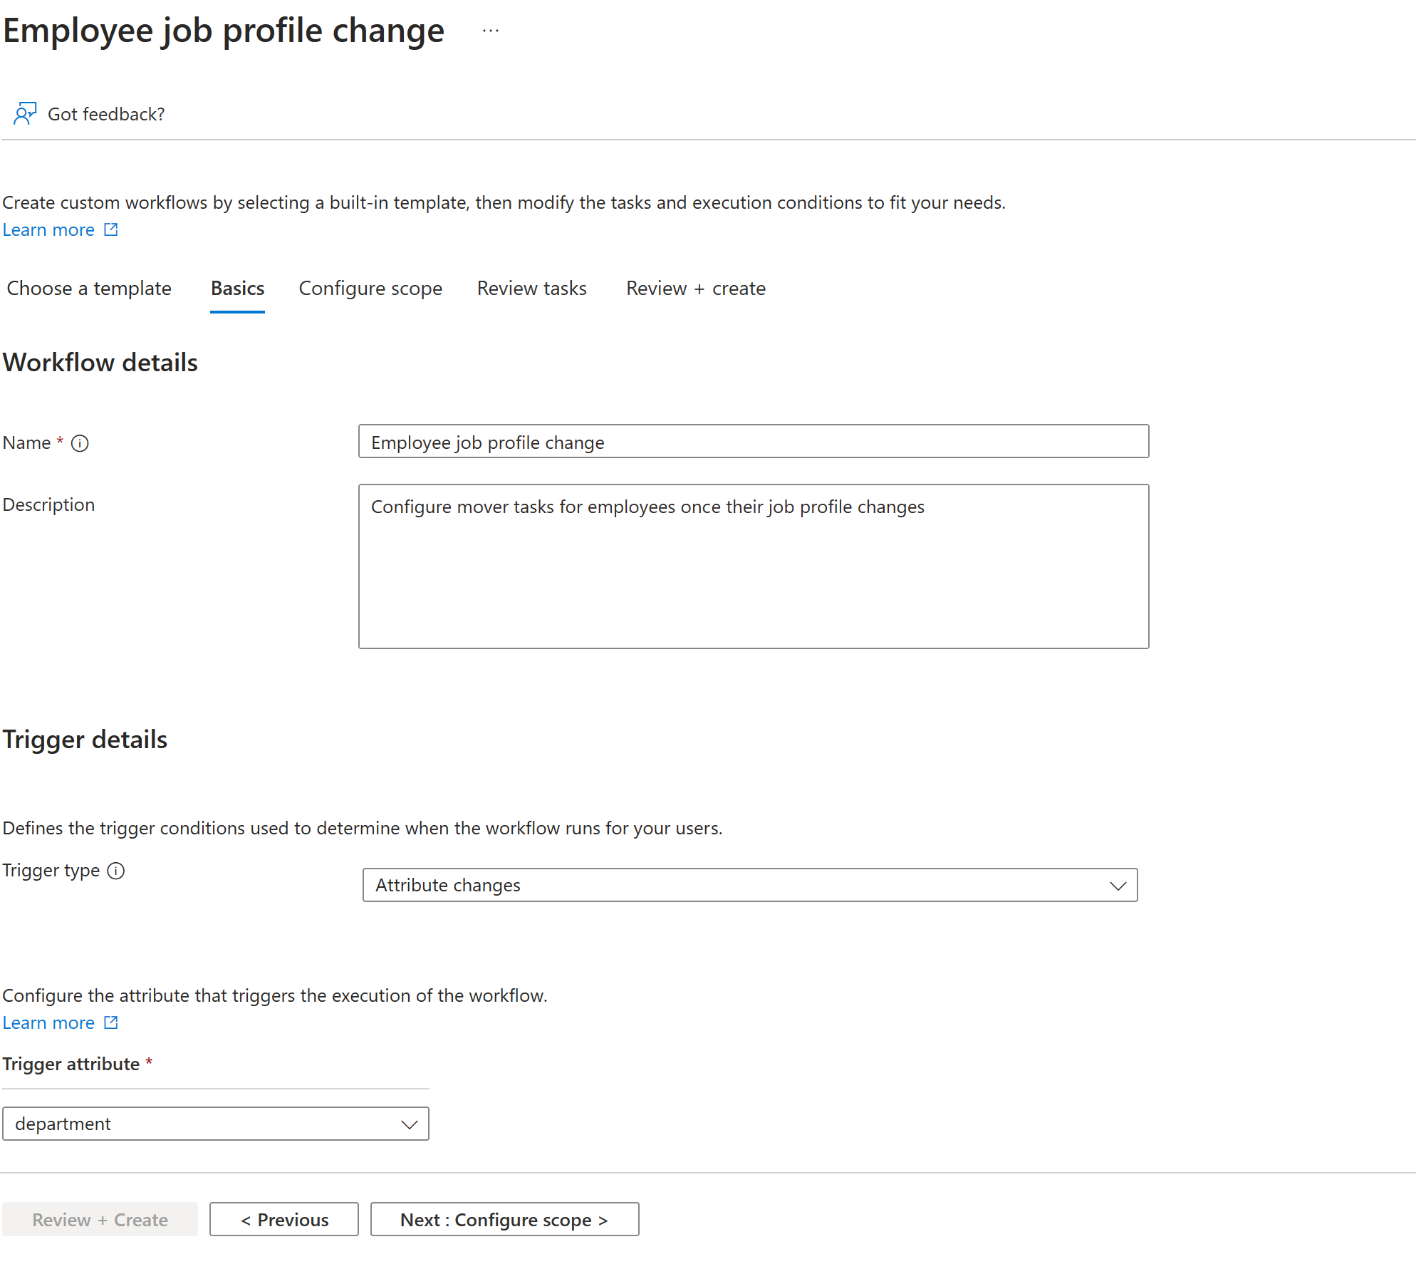This screenshot has width=1416, height=1264.
Task: Click the Choose a template tab
Action: pyautogui.click(x=90, y=289)
